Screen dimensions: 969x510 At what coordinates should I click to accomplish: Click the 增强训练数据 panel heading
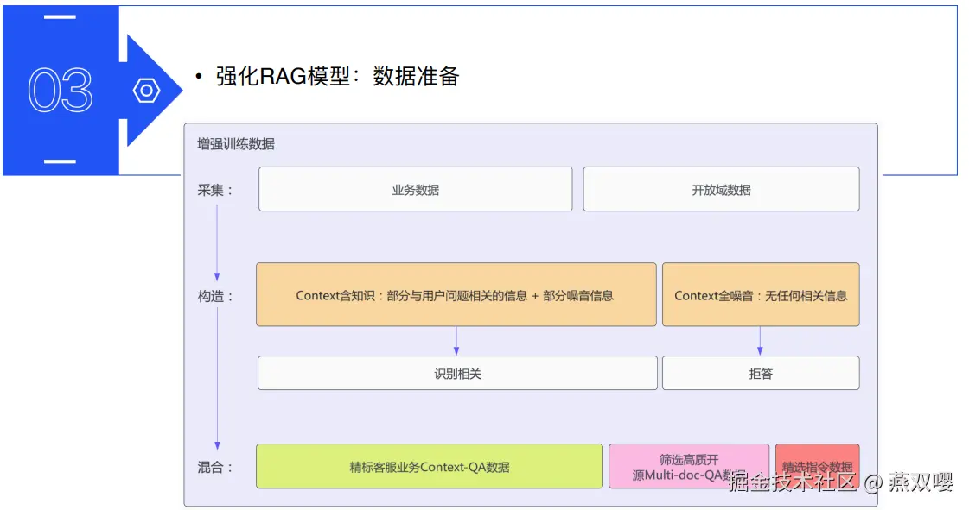pos(236,144)
